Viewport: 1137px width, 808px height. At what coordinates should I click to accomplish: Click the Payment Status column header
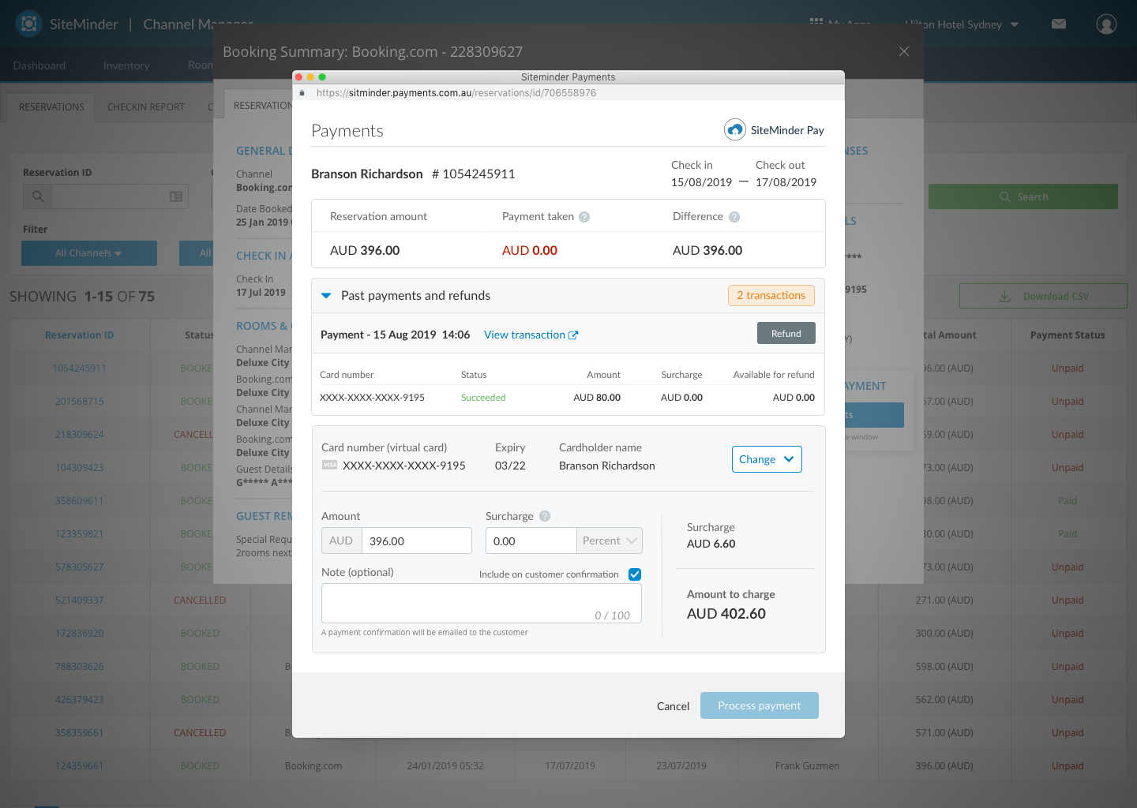point(1068,335)
